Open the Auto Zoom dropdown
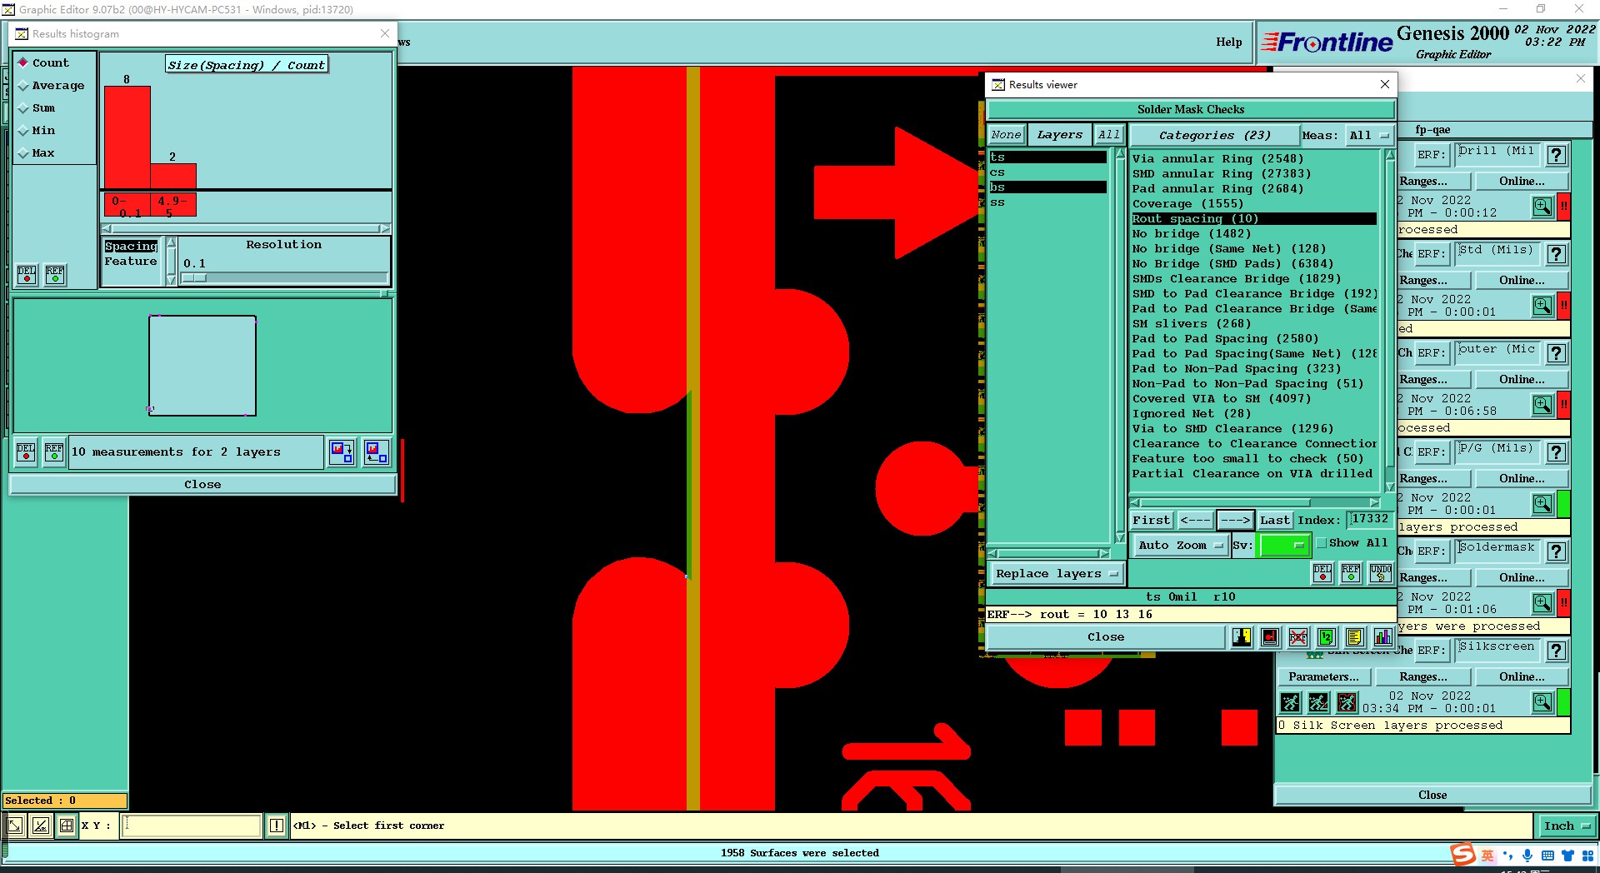 coord(1182,546)
